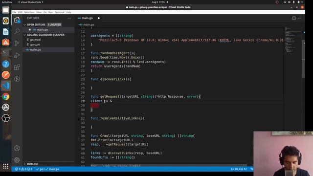Open editor More Actions ellipsis

(300, 18)
